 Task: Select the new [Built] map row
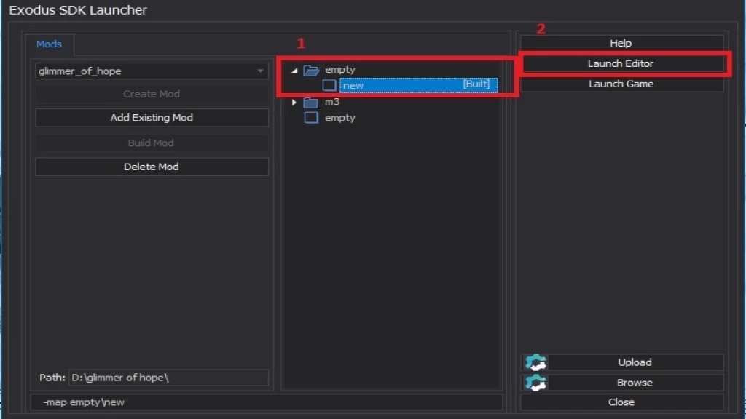tap(419, 86)
